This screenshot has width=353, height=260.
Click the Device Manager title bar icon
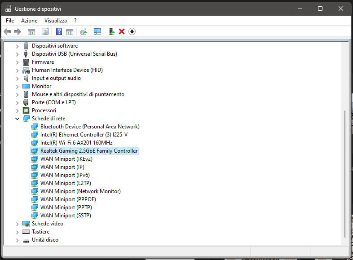tap(9, 9)
